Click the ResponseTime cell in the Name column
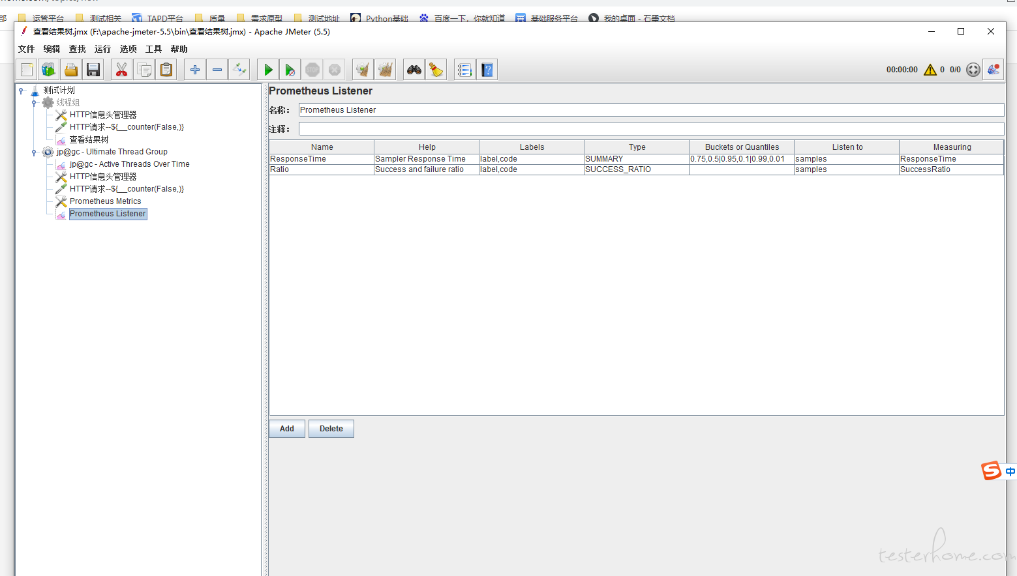The width and height of the screenshot is (1017, 576). point(322,159)
